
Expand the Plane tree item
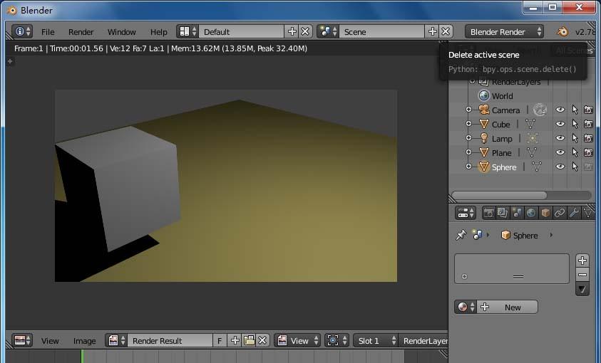[468, 152]
